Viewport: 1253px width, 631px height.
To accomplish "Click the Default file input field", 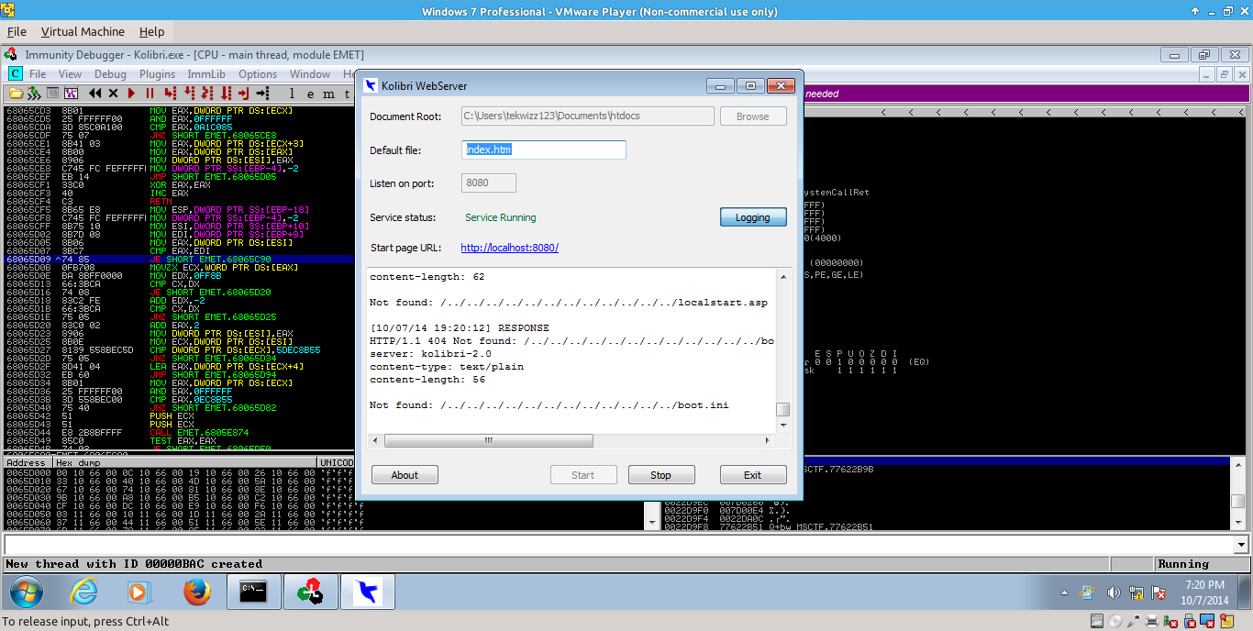I will click(x=544, y=149).
